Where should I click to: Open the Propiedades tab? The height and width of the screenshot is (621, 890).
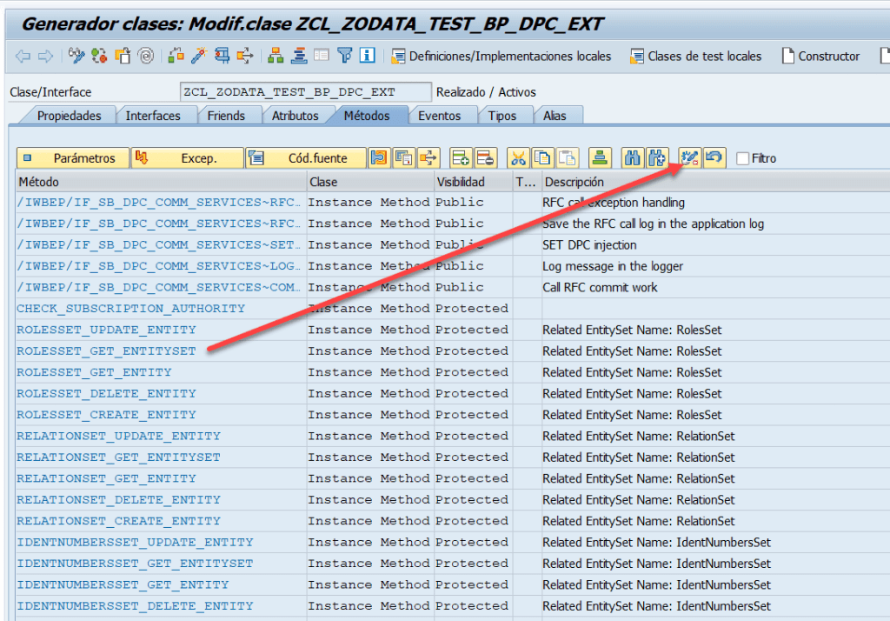point(69,116)
